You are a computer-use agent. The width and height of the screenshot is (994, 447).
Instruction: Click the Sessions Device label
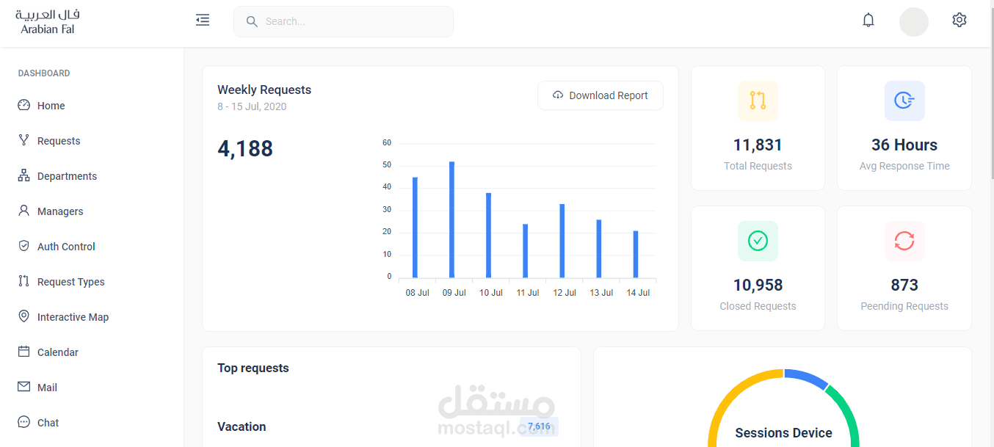pos(783,433)
